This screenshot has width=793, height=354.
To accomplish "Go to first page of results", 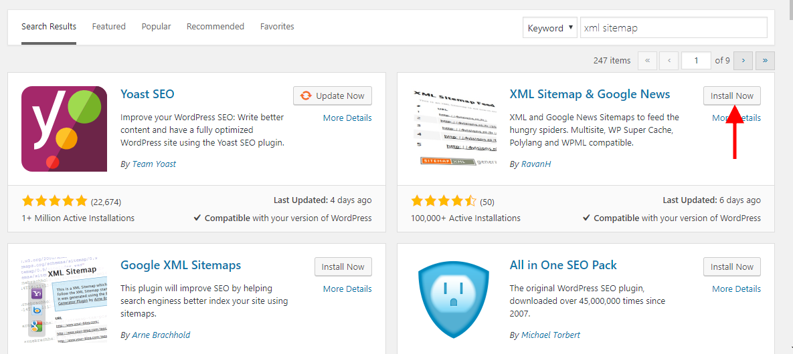I will [x=648, y=61].
